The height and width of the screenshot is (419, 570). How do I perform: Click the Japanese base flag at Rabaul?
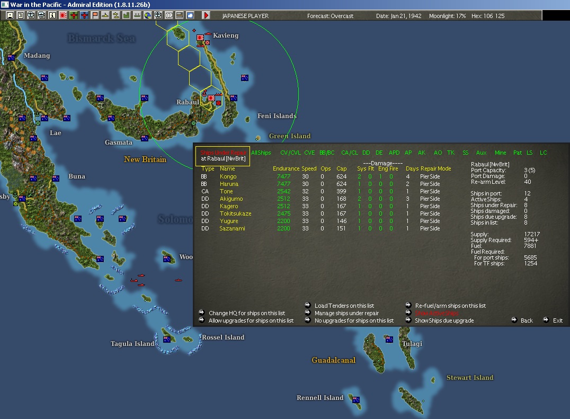pos(211,98)
